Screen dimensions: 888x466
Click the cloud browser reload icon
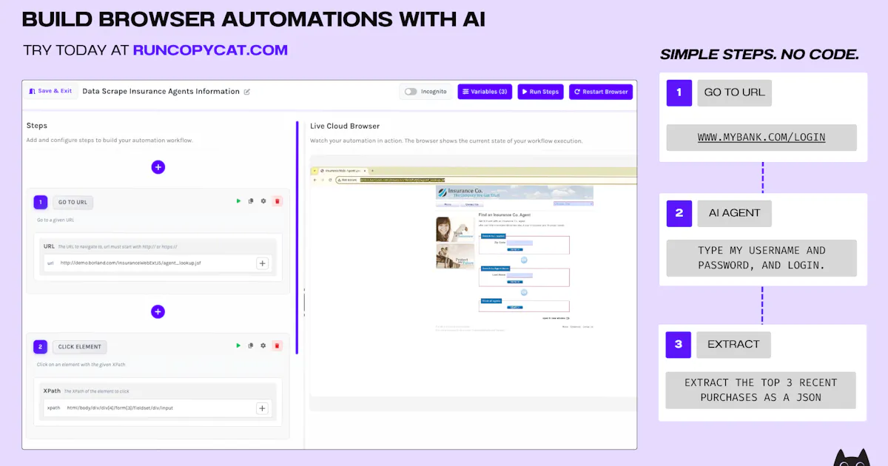(330, 179)
